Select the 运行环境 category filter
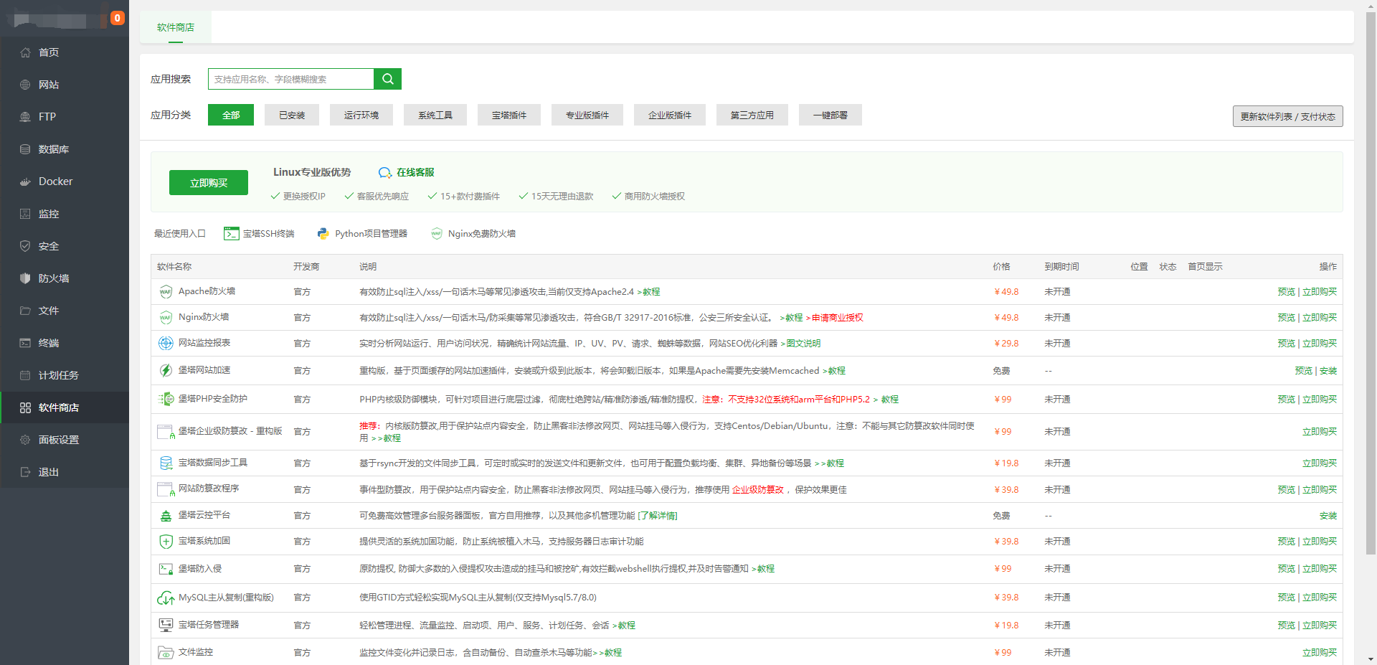The width and height of the screenshot is (1377, 665). (x=361, y=115)
